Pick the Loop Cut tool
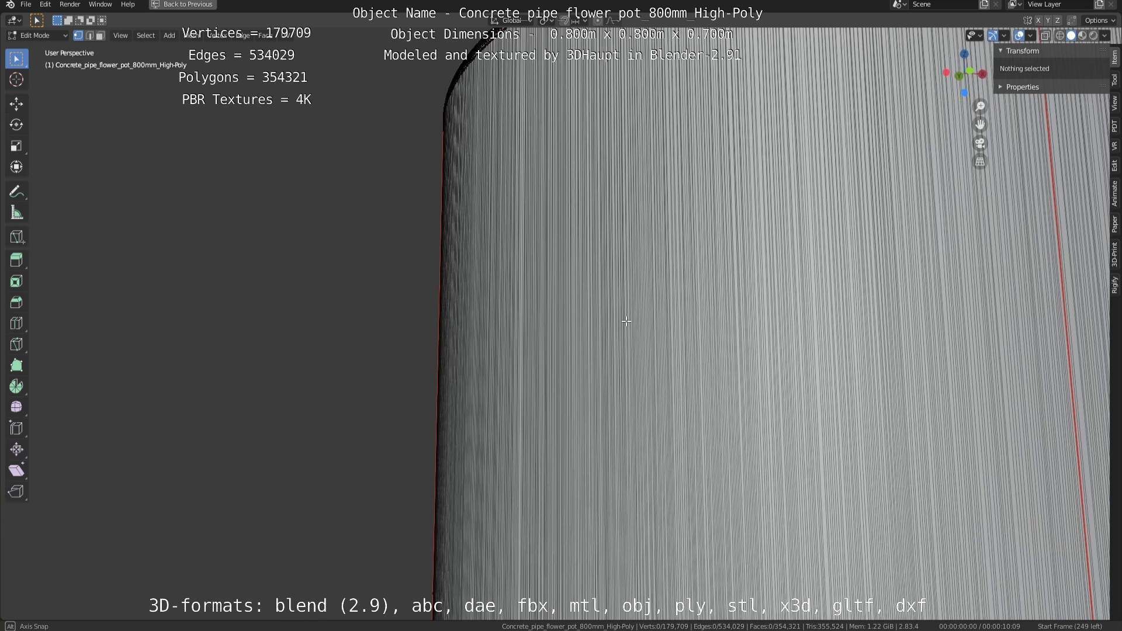The image size is (1122, 631). tap(16, 324)
